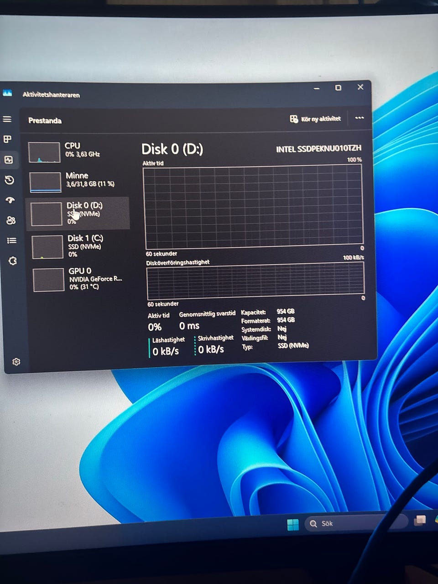438x584 pixels.
Task: Click the INTEL SSDPEKNU010TZH model text
Action: click(x=318, y=149)
